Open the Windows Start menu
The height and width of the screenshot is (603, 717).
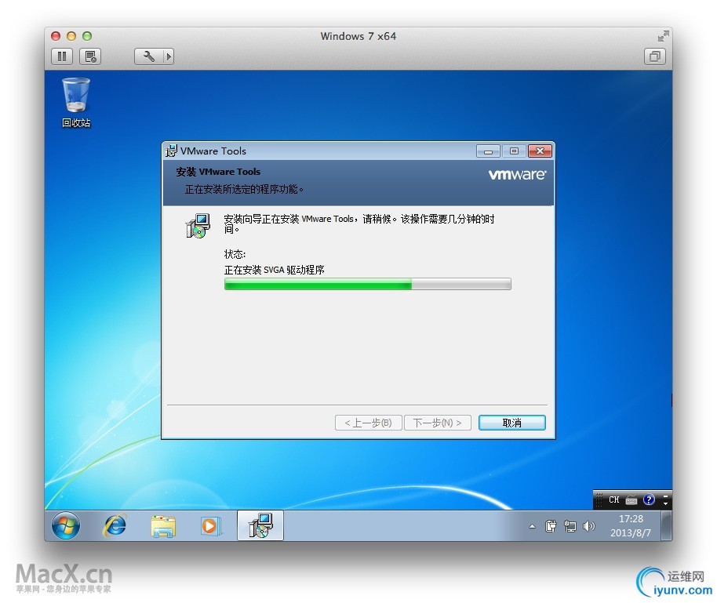(66, 525)
